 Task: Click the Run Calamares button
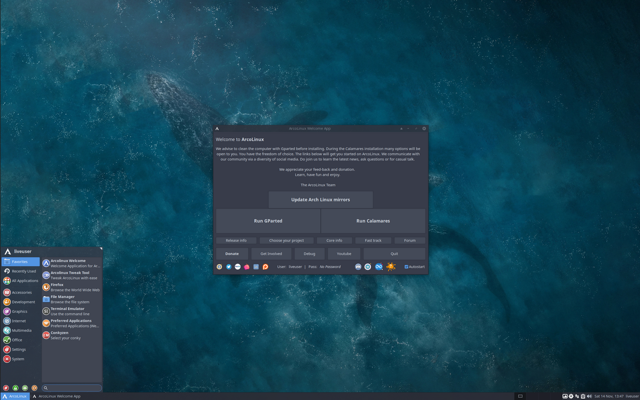[x=373, y=221]
